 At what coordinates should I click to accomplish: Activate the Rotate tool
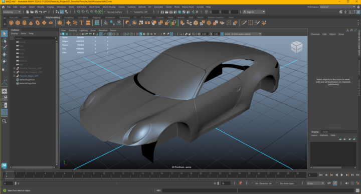pos(4,61)
